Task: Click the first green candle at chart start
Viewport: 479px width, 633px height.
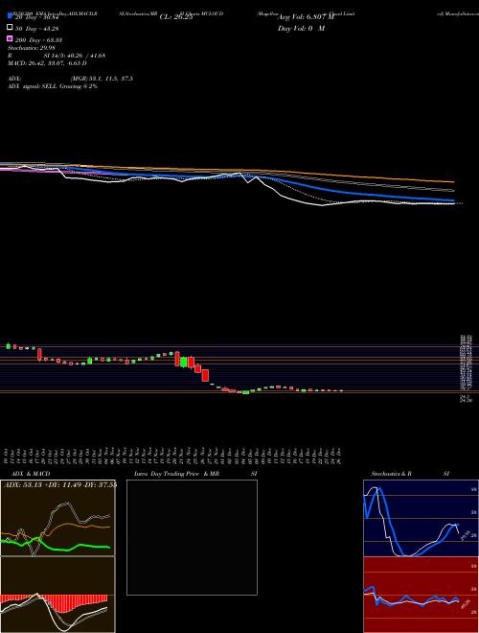Action: pyautogui.click(x=8, y=346)
